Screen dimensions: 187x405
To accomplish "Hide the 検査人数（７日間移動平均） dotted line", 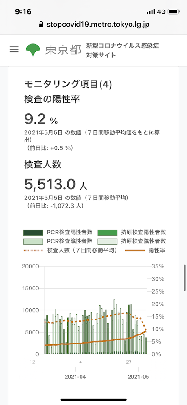I will pyautogui.click(x=70, y=250).
